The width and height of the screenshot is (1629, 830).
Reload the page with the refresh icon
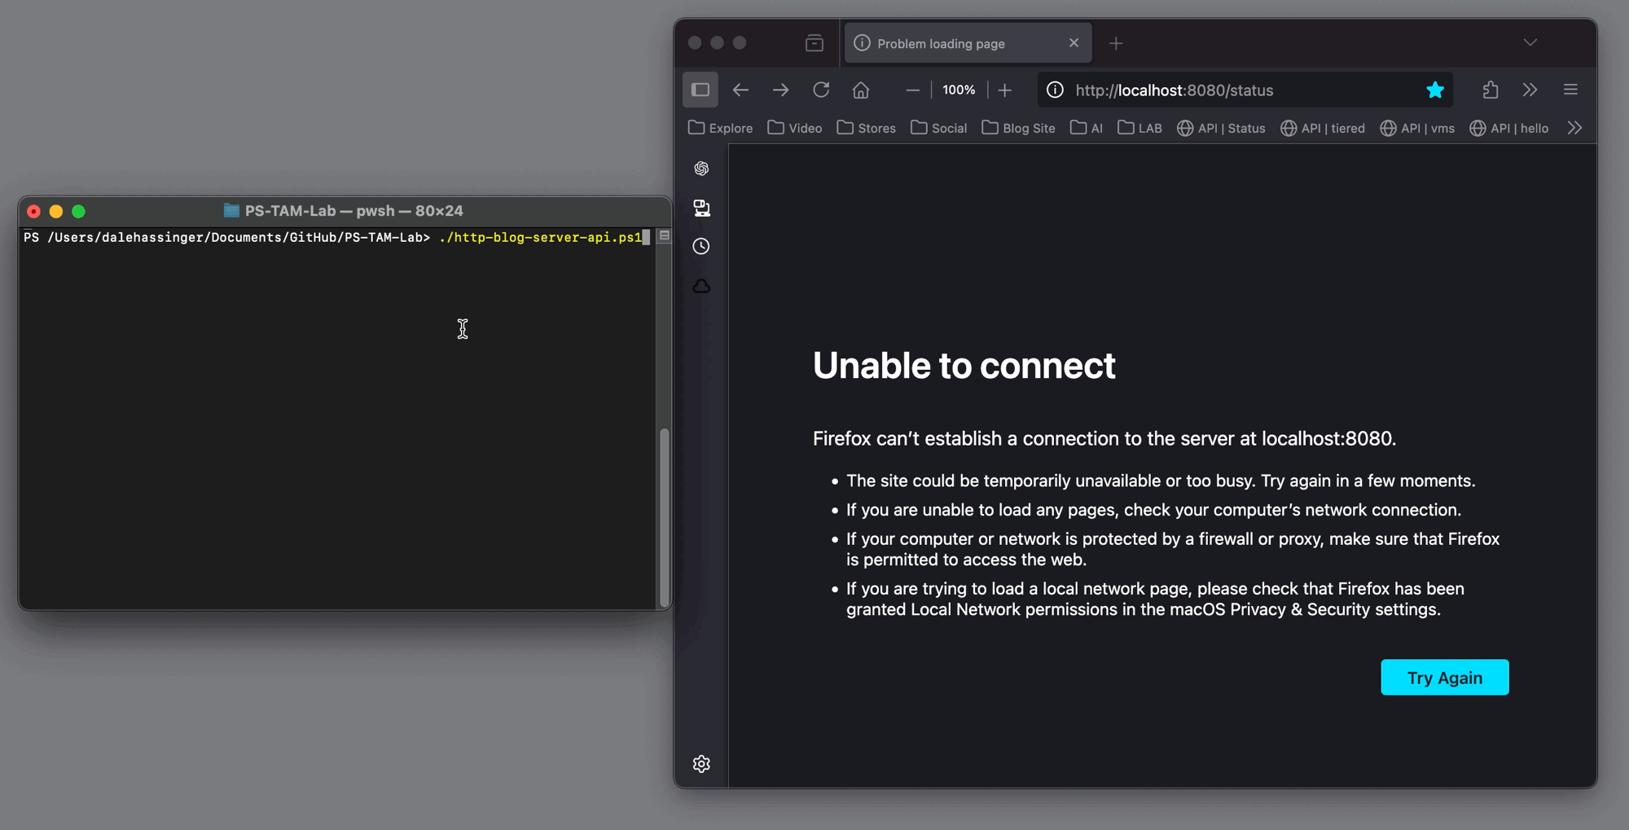(x=821, y=90)
